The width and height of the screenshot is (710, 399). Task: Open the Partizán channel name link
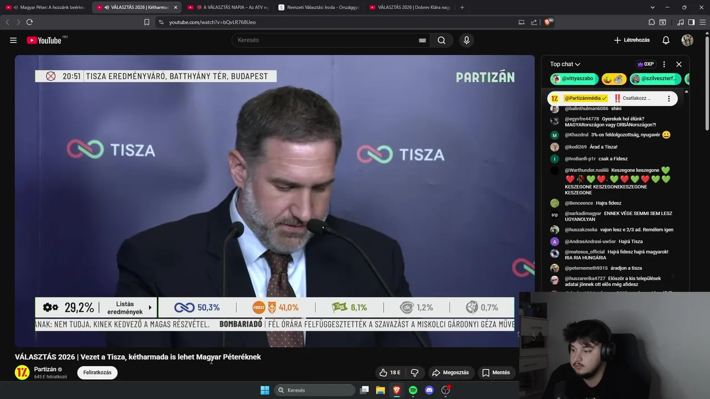click(45, 369)
